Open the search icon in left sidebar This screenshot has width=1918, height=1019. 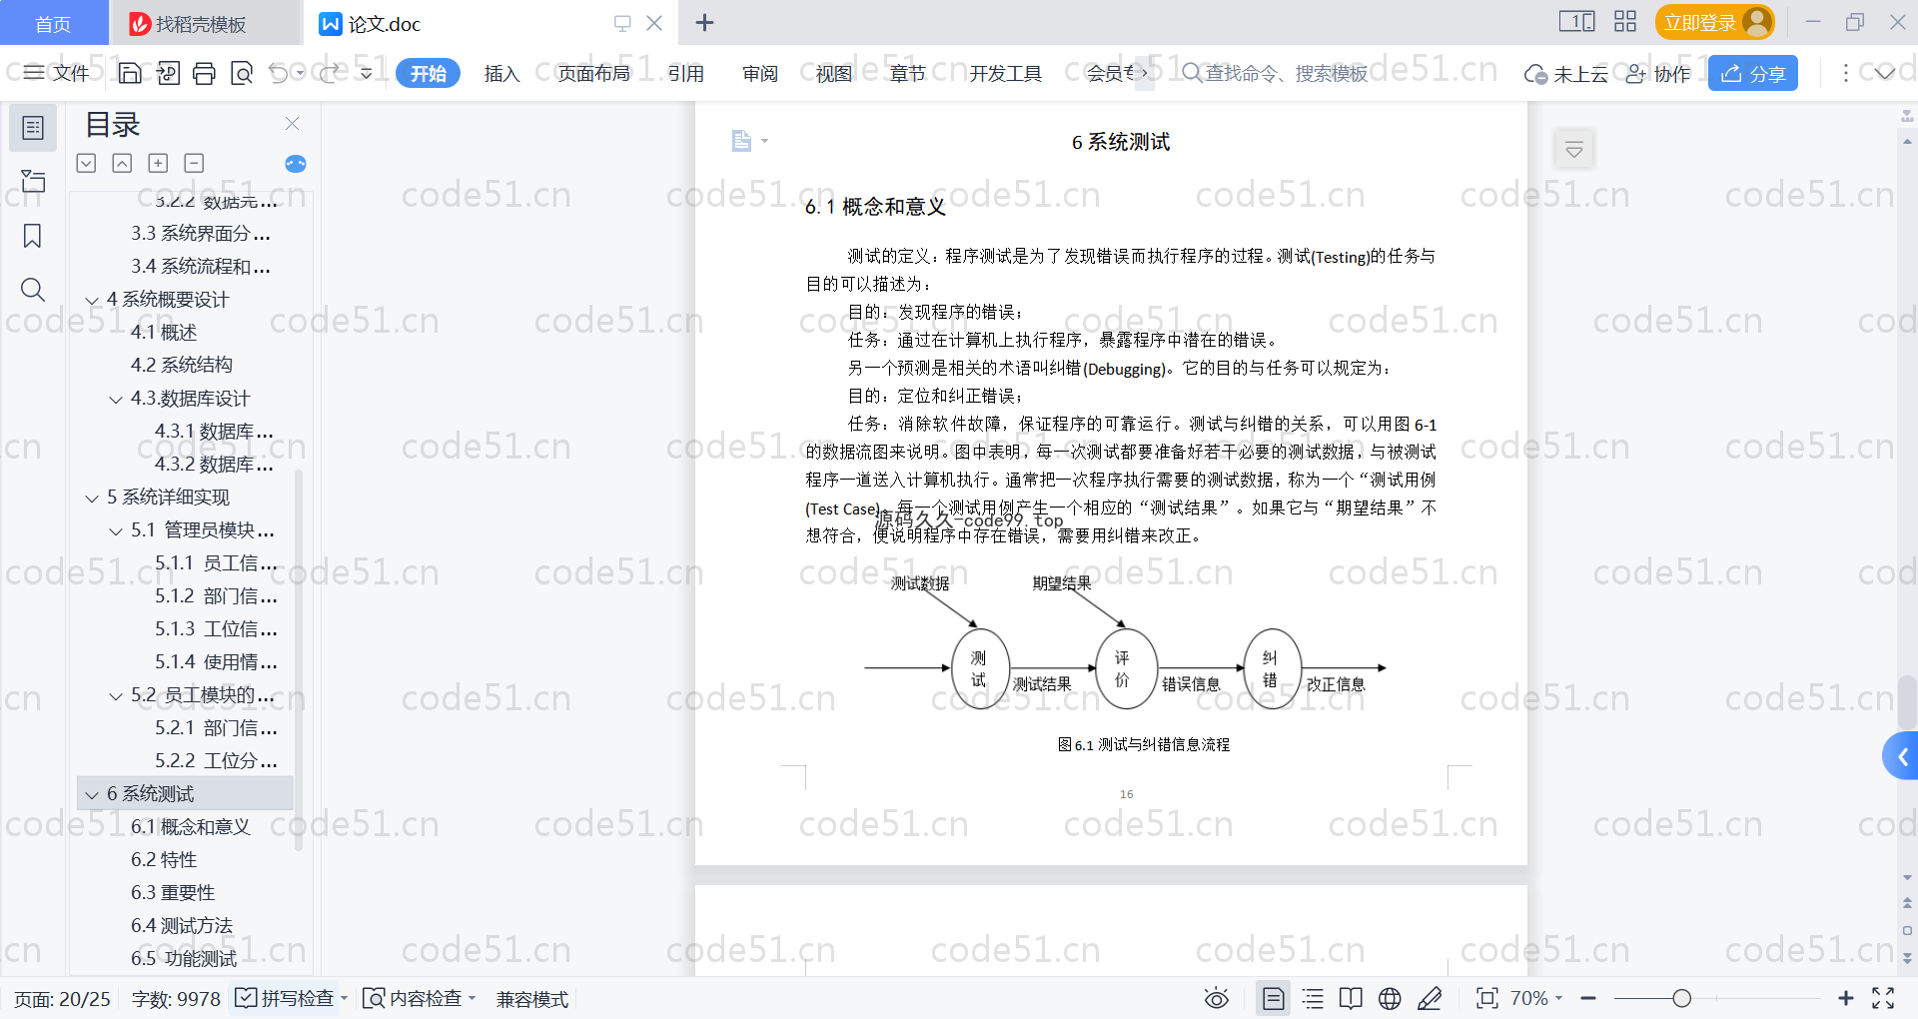pos(33,290)
